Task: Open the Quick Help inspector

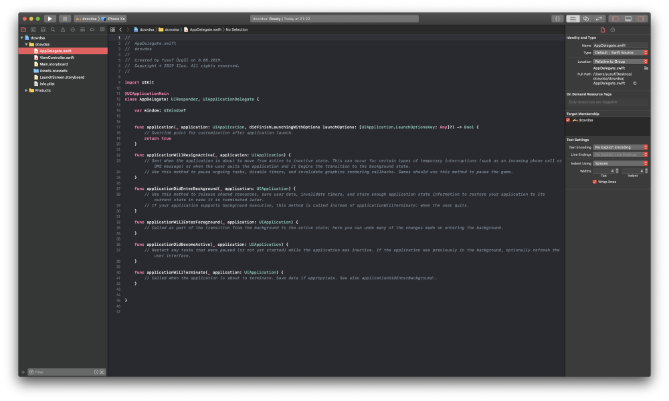Action: pos(612,30)
